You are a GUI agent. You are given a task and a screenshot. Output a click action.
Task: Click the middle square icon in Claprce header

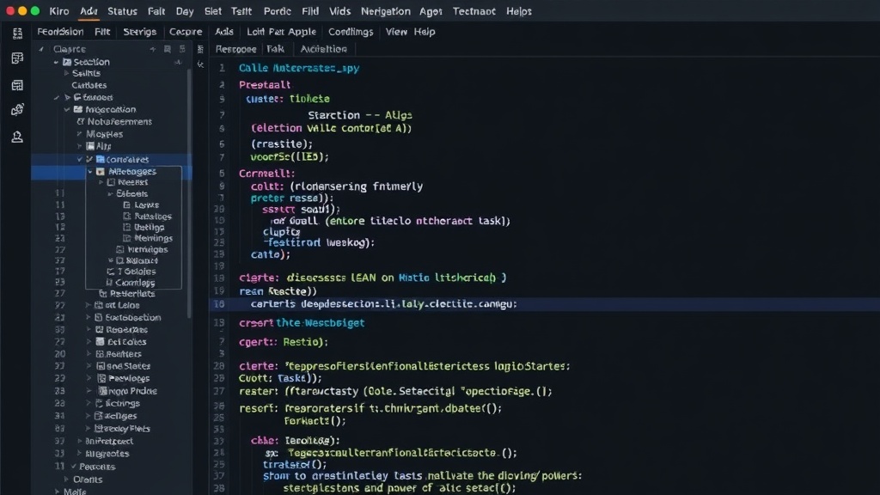pyautogui.click(x=168, y=49)
